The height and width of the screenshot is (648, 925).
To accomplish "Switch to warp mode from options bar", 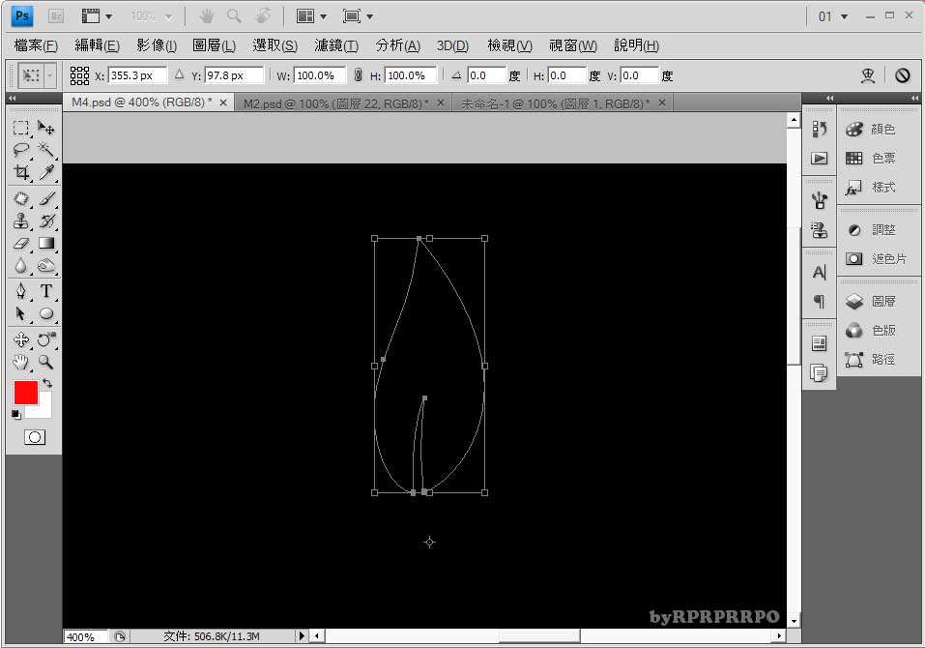I will click(868, 75).
